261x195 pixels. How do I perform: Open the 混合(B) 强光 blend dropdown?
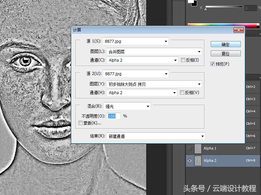(127, 106)
